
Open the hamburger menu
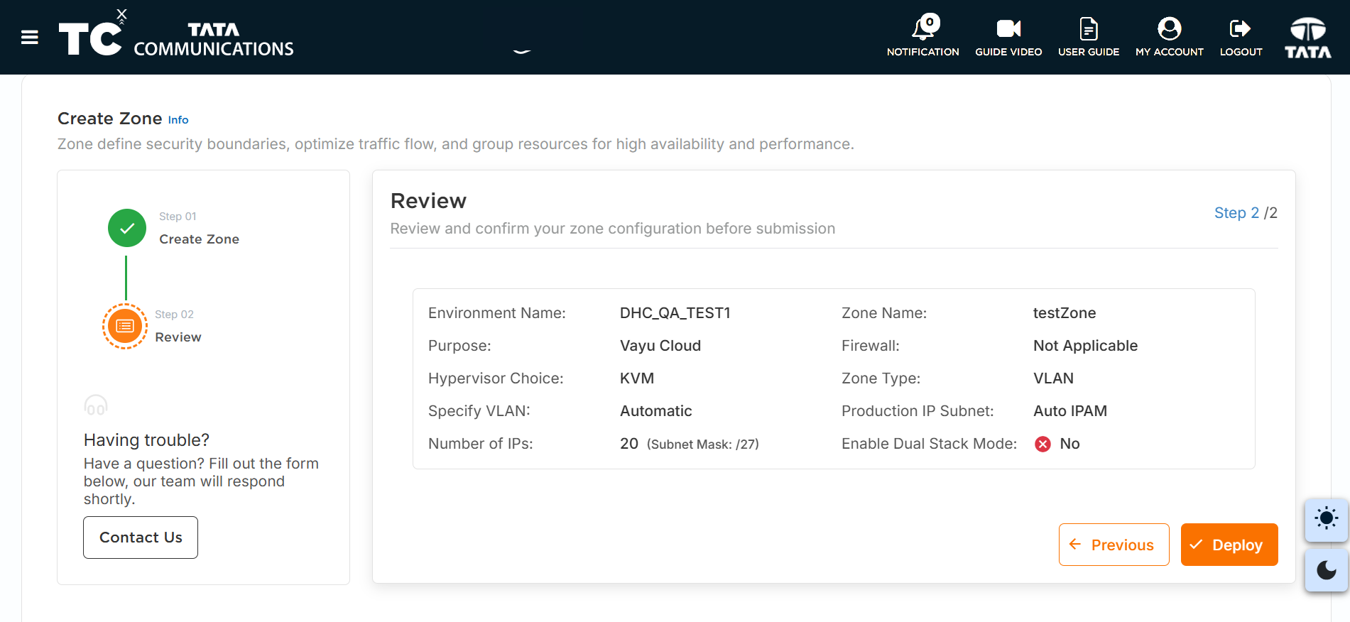click(x=30, y=38)
